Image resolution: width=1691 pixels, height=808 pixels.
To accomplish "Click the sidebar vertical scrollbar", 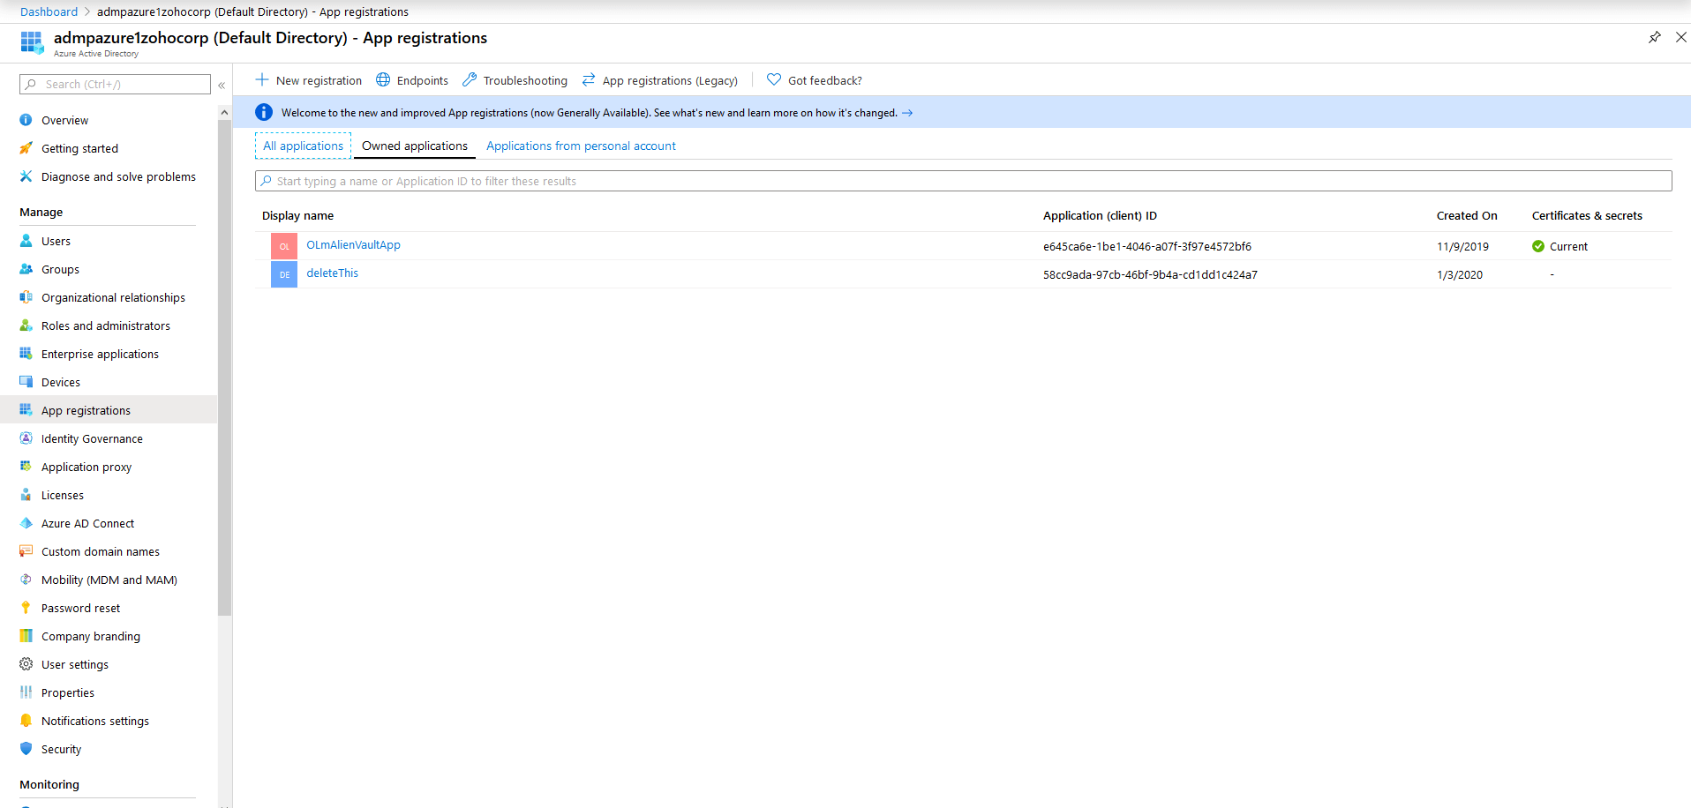I will click(224, 368).
